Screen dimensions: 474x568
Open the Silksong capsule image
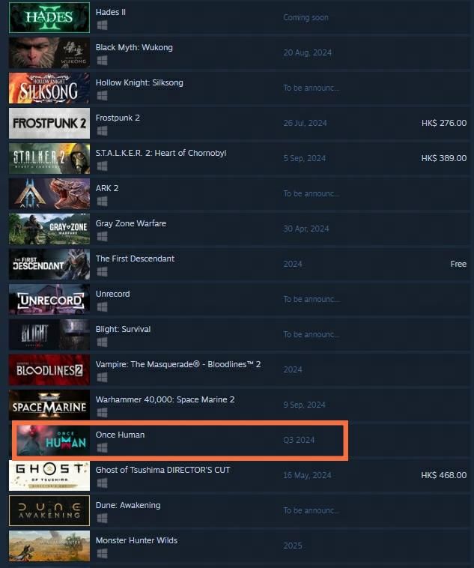[x=49, y=88]
